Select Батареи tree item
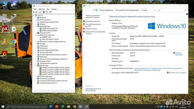The image size is (194, 109). [x=42, y=24]
